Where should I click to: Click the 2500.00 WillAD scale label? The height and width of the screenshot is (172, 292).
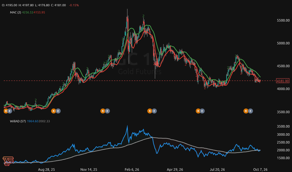pos(283,142)
